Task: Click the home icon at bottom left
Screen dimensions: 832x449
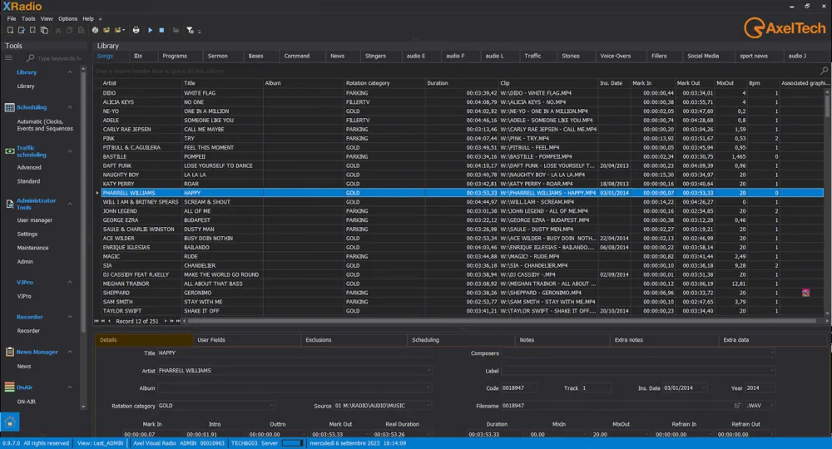Action: click(10, 422)
